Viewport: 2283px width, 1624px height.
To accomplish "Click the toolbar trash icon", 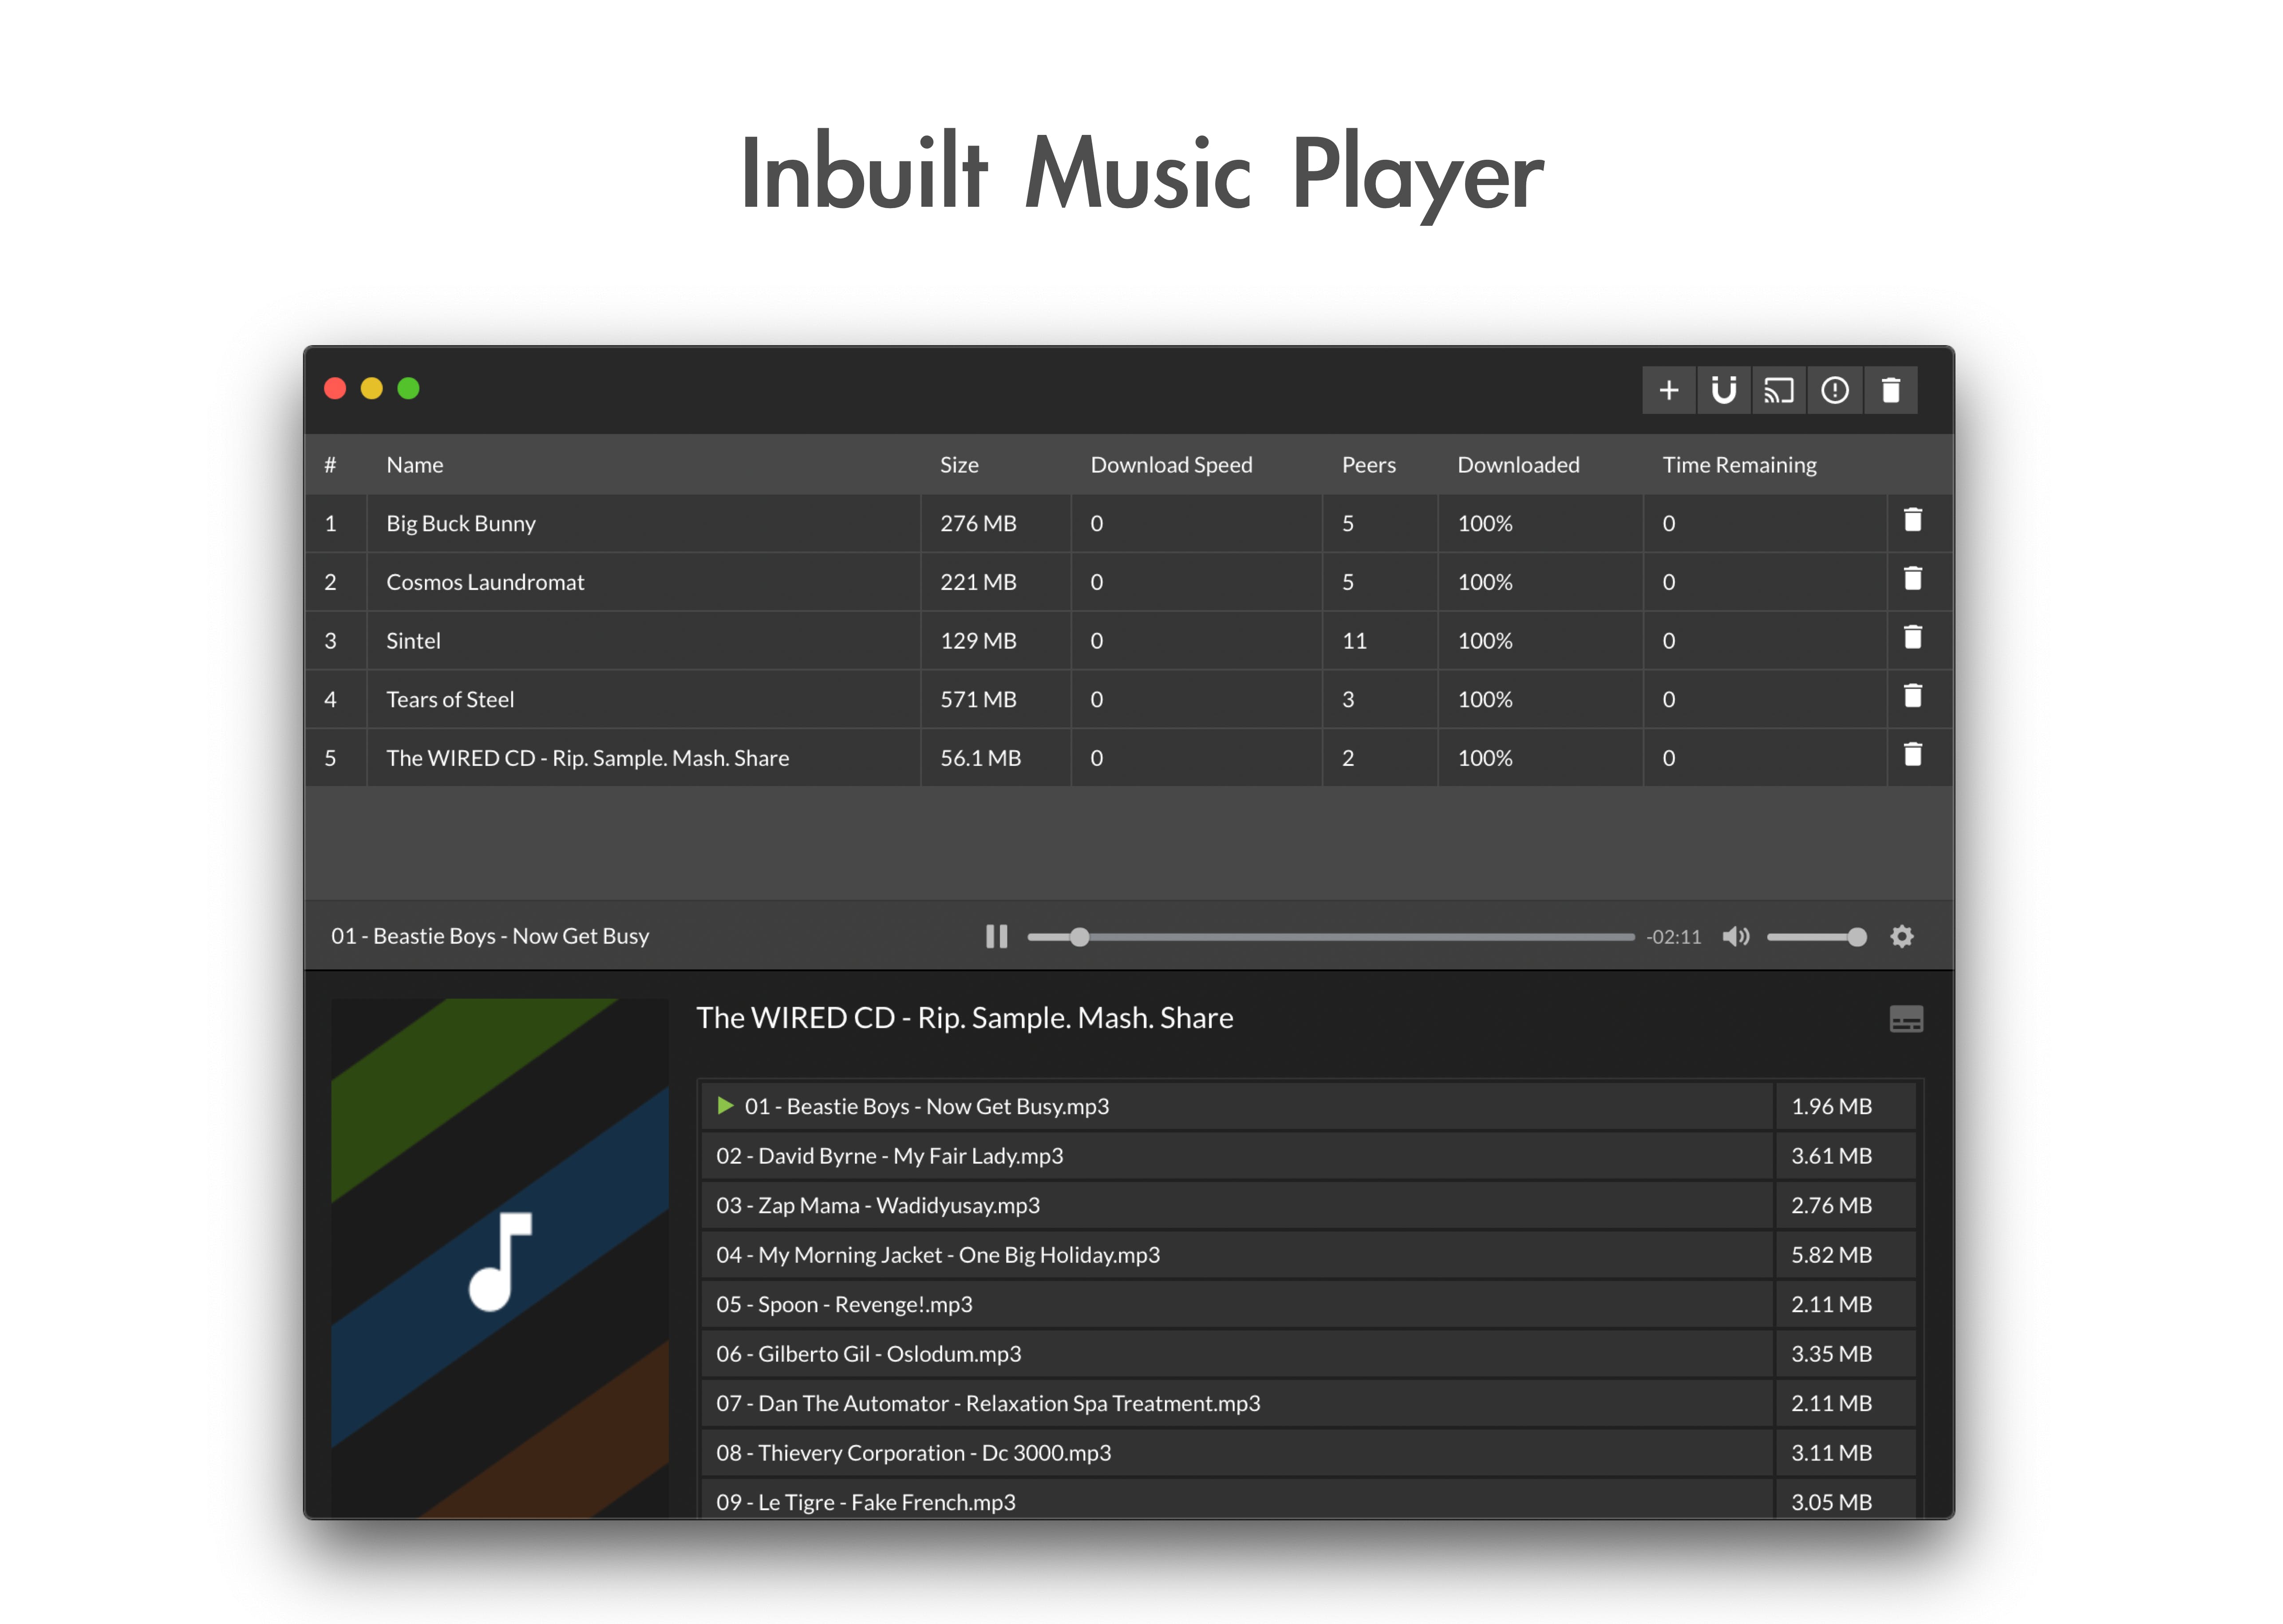I will click(1890, 390).
